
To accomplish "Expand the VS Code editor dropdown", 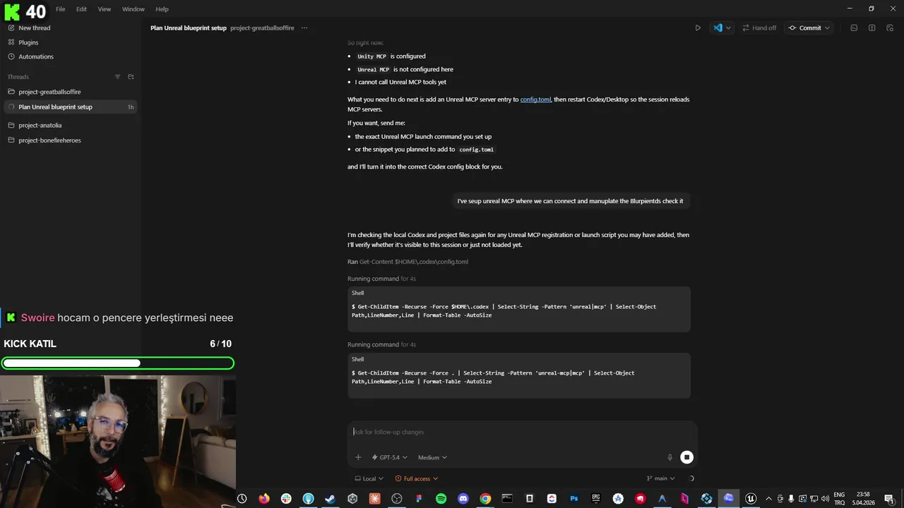I will tap(728, 28).
